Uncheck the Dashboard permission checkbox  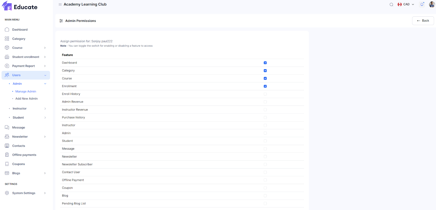coord(265,63)
